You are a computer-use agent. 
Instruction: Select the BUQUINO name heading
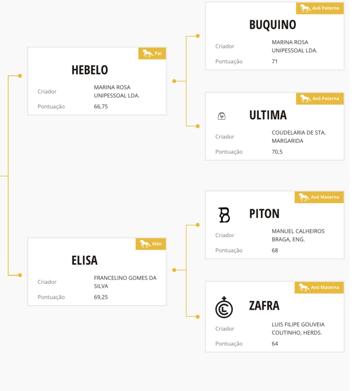tap(272, 25)
